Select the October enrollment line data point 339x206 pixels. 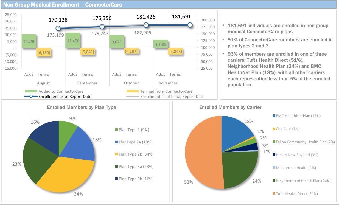[146, 25]
